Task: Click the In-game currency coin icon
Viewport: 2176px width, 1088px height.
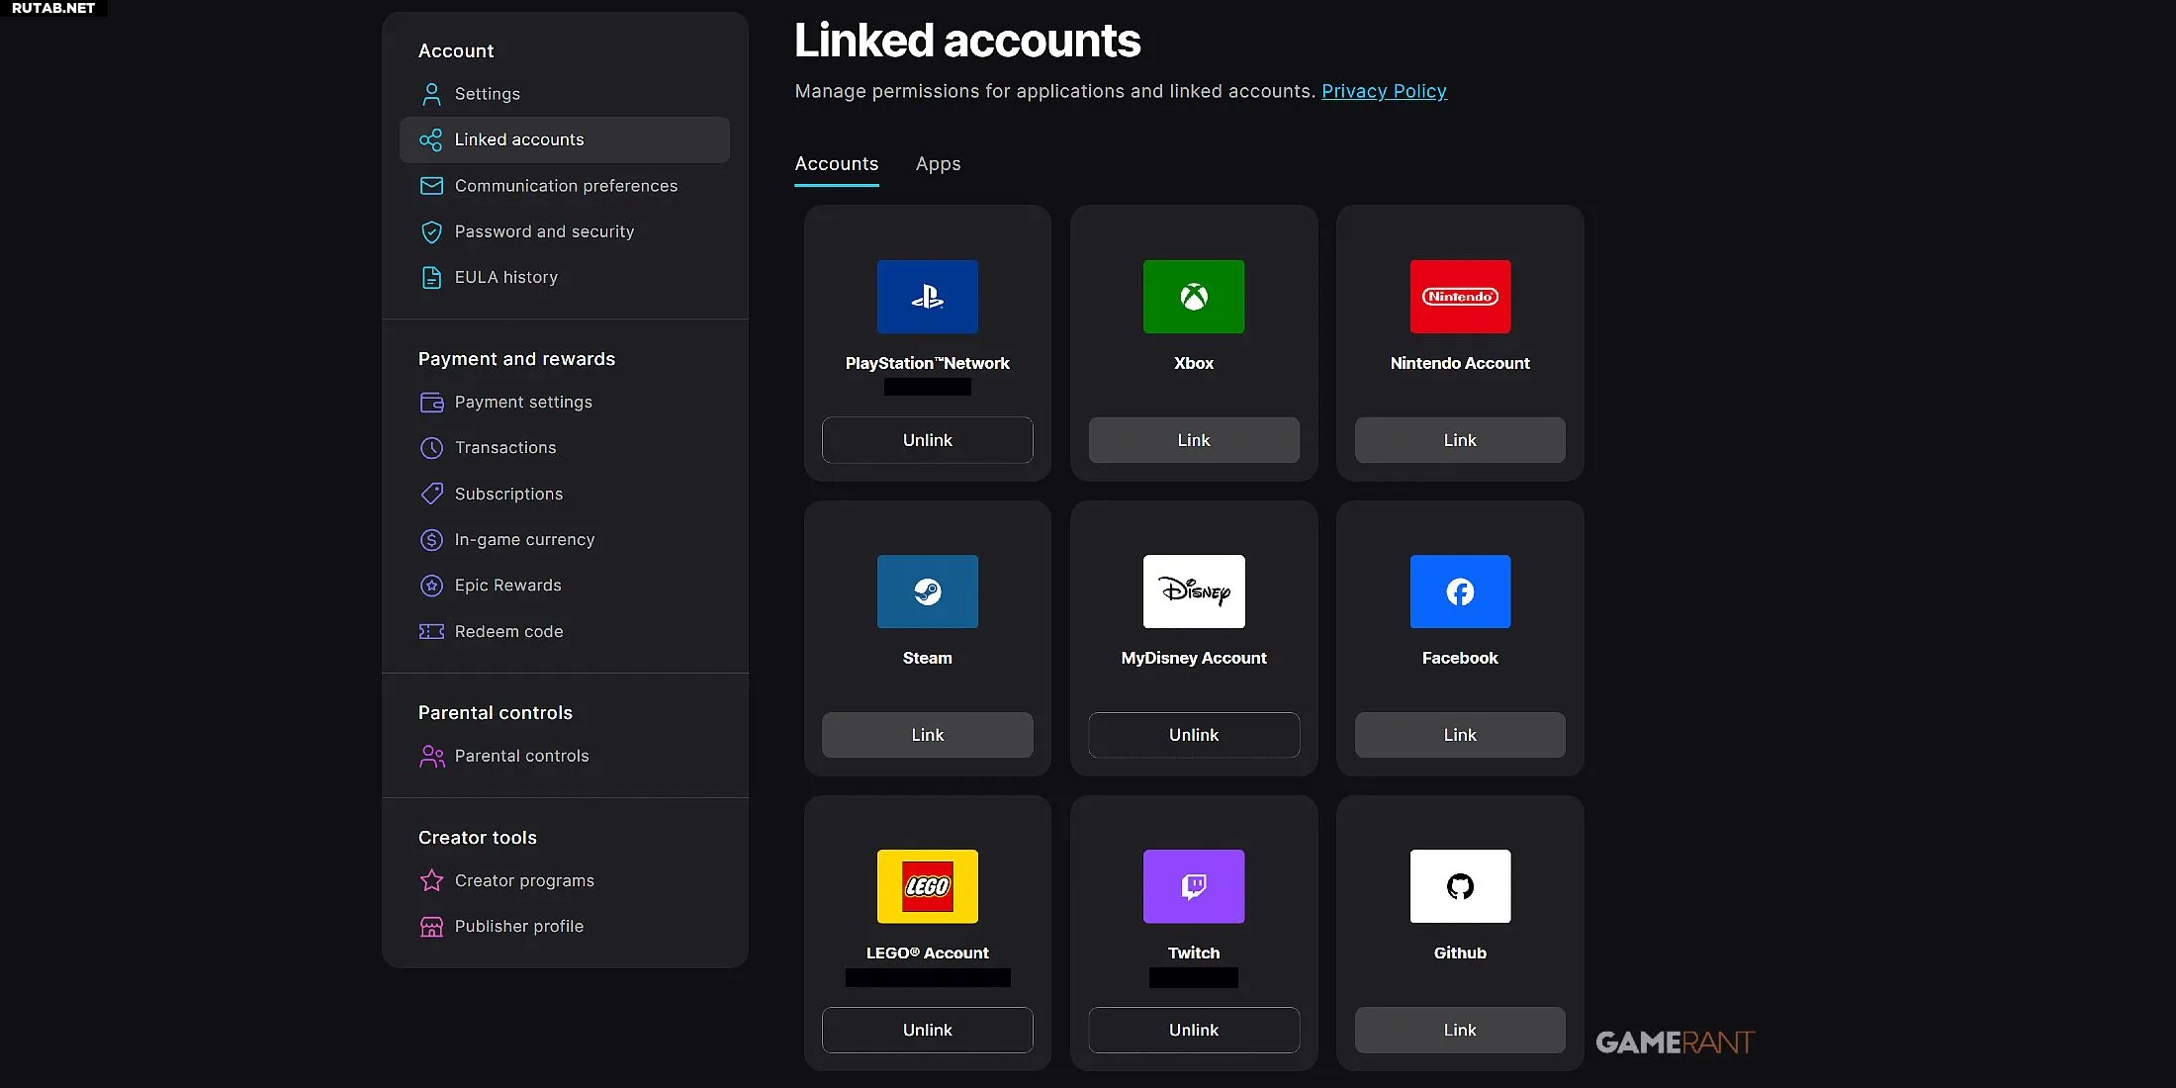Action: tap(431, 540)
